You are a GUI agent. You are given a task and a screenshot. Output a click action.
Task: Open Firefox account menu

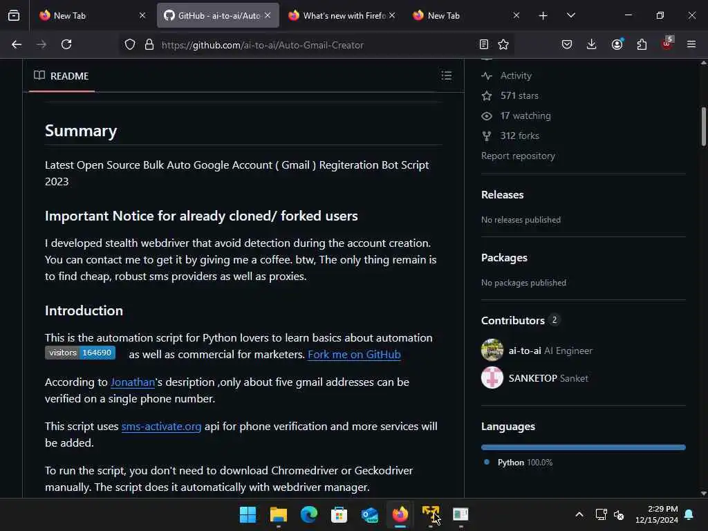pyautogui.click(x=617, y=44)
